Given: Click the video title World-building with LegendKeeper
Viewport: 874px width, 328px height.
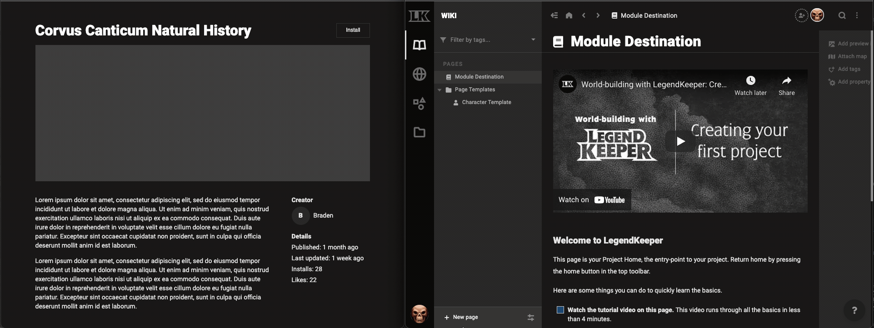Looking at the screenshot, I should (x=654, y=84).
